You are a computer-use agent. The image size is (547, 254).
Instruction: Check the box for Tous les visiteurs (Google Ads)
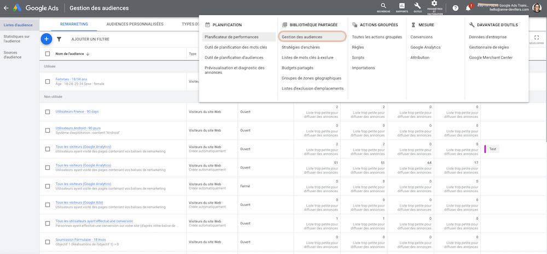coord(48,205)
